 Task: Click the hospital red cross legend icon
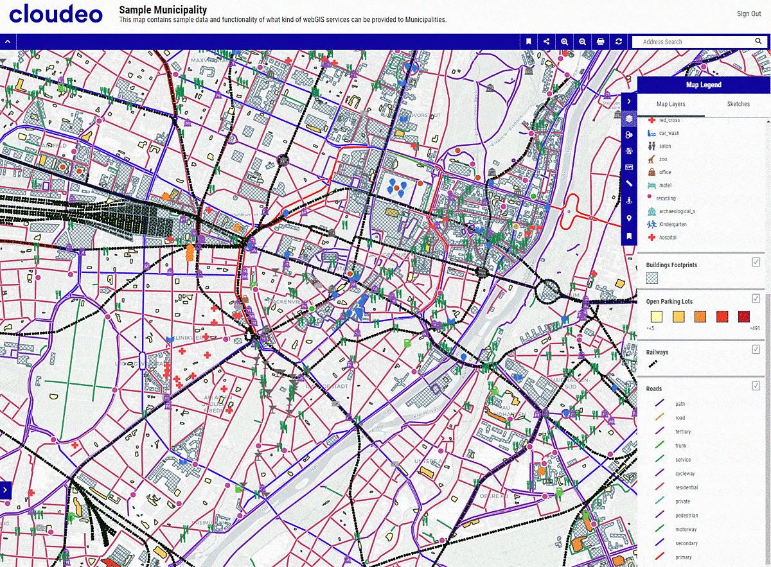point(651,238)
